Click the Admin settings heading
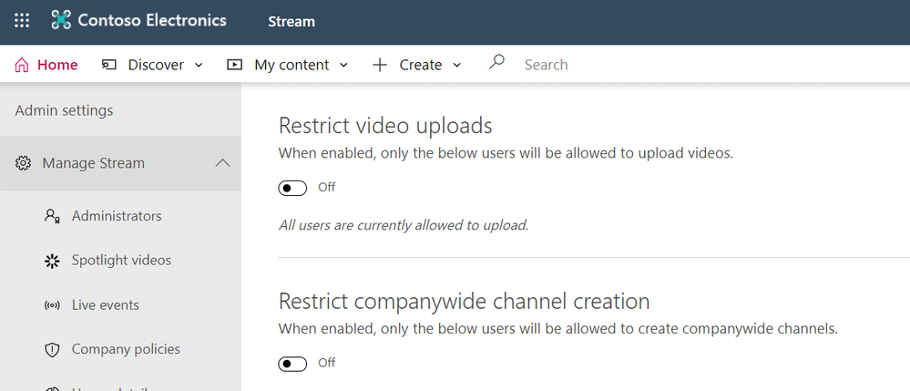This screenshot has width=910, height=391. 64,110
